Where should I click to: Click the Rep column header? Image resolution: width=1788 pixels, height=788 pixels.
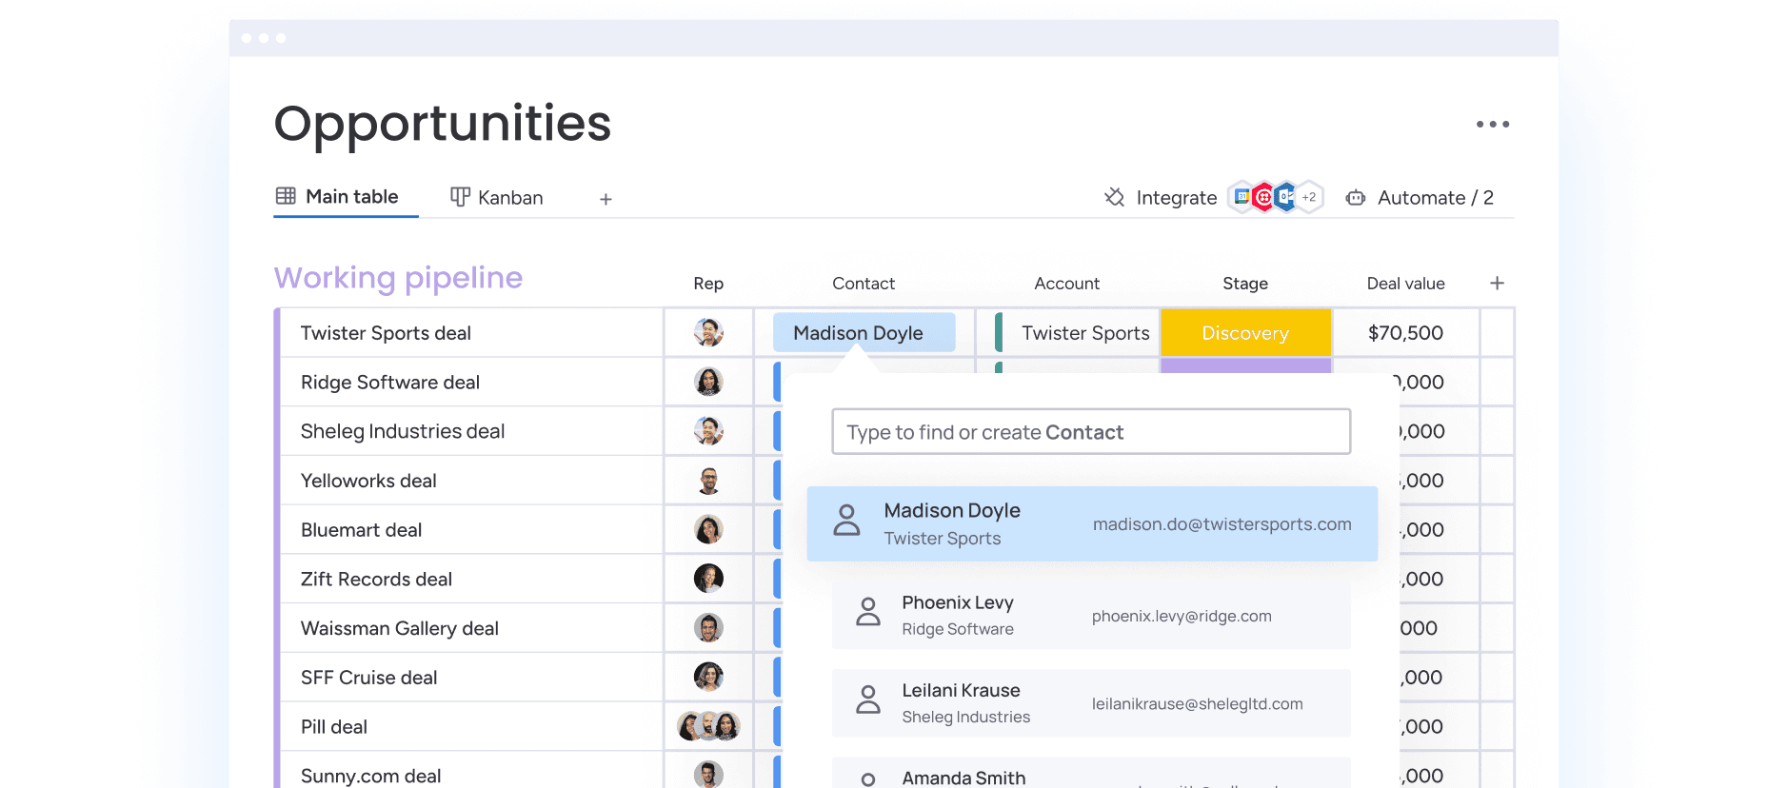point(708,283)
